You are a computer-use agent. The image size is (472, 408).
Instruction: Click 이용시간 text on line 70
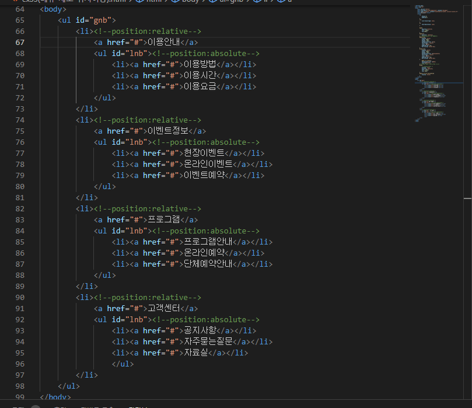(x=200, y=75)
